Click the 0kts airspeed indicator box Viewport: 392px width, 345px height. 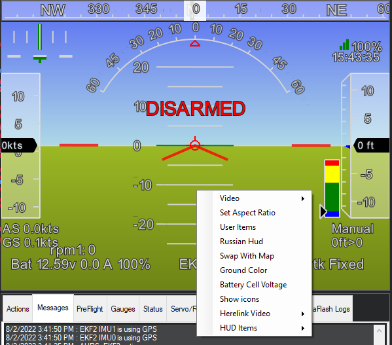click(x=19, y=145)
